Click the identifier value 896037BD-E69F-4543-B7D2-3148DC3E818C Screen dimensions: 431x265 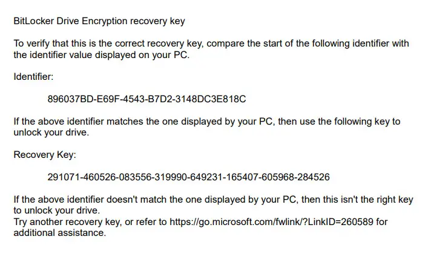[x=146, y=99]
